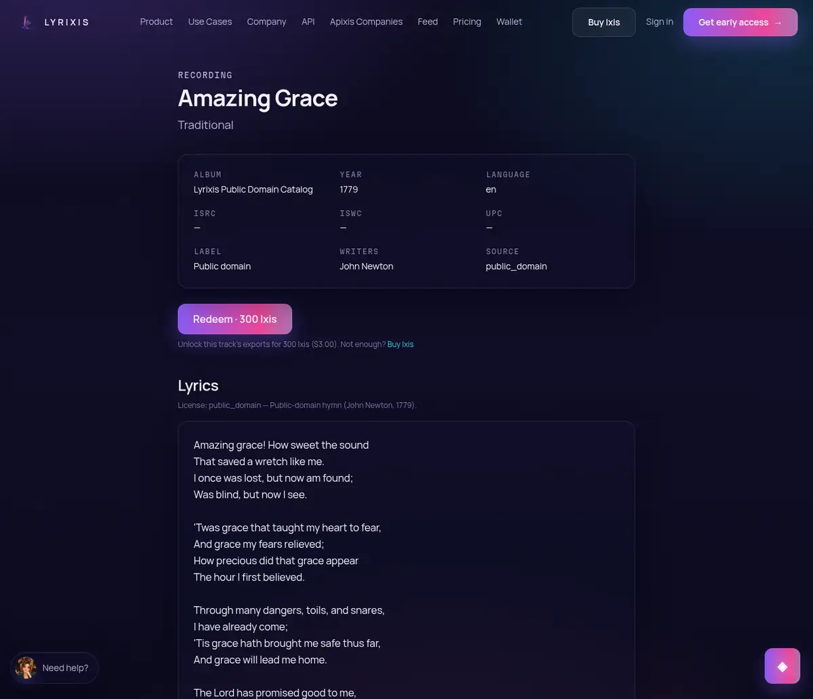Open the API nav item
This screenshot has height=699, width=813.
(308, 22)
